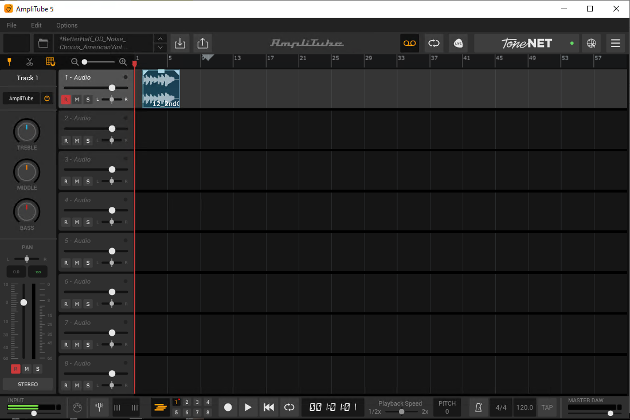The width and height of the screenshot is (630, 420).
Task: Click the export share icon
Action: pos(202,43)
